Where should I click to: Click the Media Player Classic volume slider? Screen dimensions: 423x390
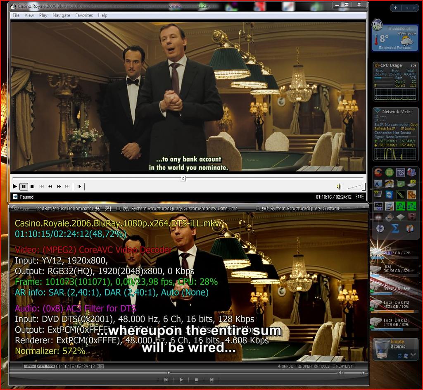[356, 187]
